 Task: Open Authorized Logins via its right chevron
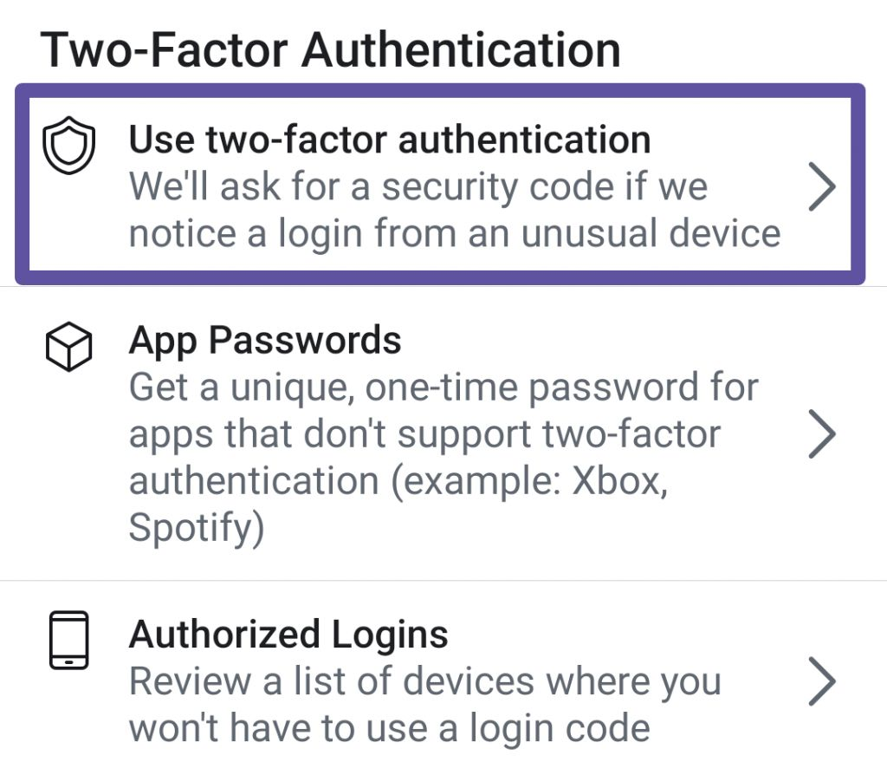822,681
